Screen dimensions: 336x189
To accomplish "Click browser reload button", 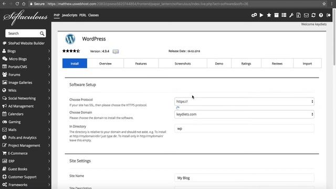I will point(17,4).
